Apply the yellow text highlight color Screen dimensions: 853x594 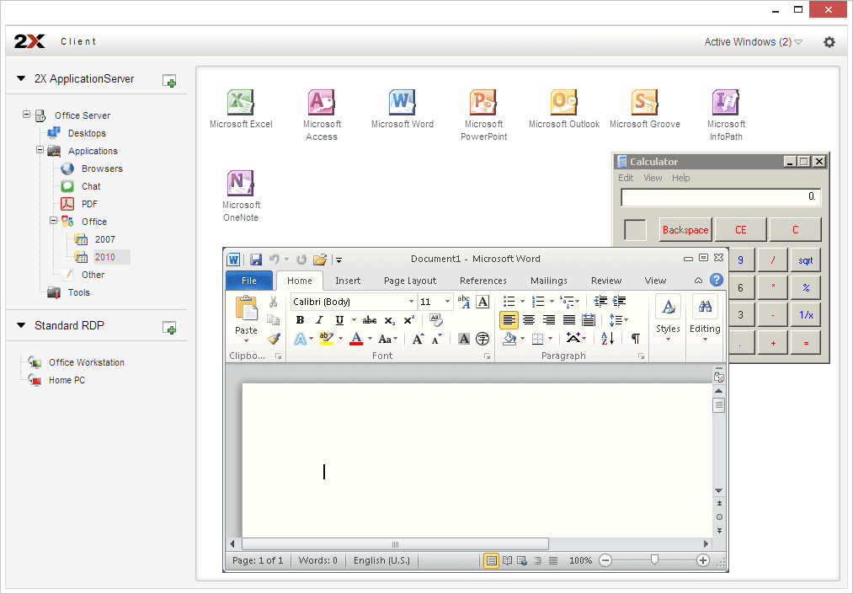coord(327,340)
